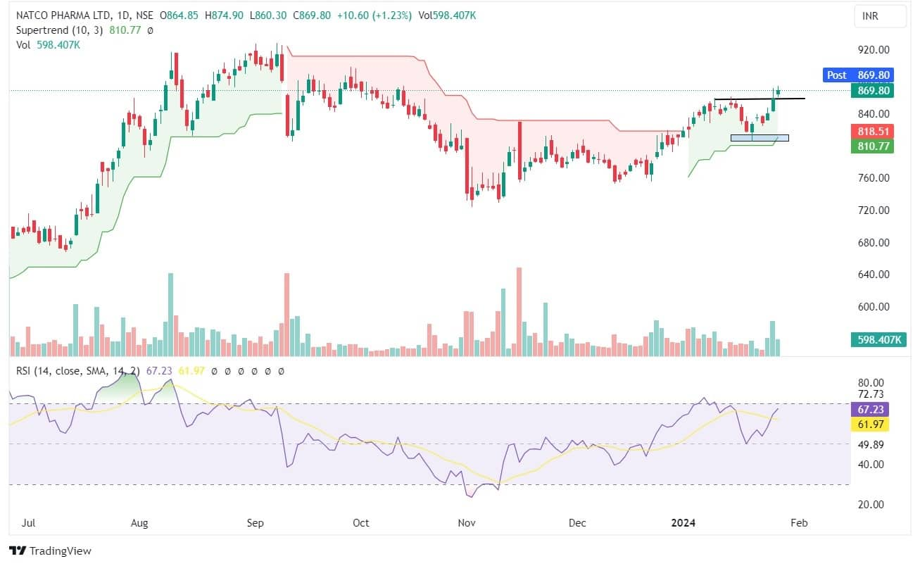Click the TradingView logo
Viewport: 920px width, 566px height.
point(50,551)
